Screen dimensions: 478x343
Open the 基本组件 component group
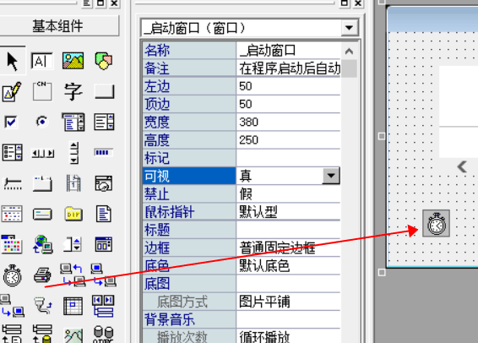(58, 26)
